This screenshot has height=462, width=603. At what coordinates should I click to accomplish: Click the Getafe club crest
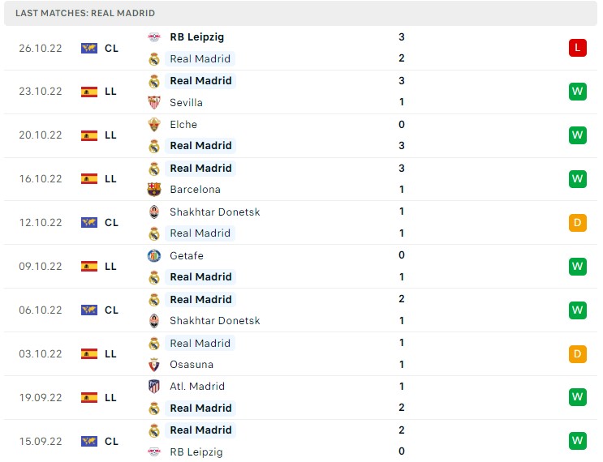(x=154, y=256)
